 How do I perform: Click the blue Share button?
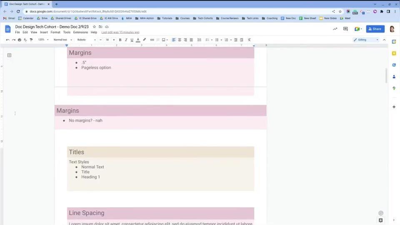375,29
